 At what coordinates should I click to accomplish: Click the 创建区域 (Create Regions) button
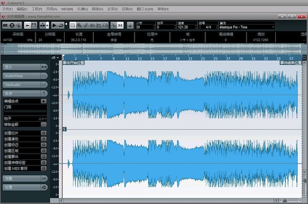click(x=44, y=151)
